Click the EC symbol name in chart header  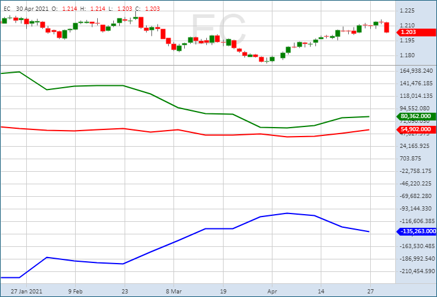coord(7,9)
